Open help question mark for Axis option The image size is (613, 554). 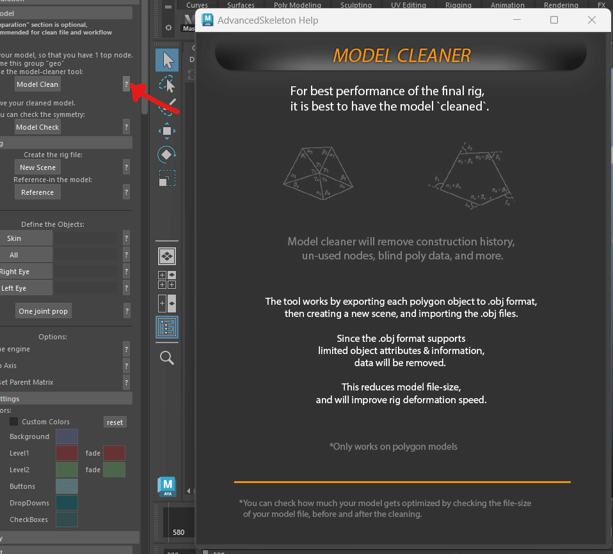pos(126,366)
